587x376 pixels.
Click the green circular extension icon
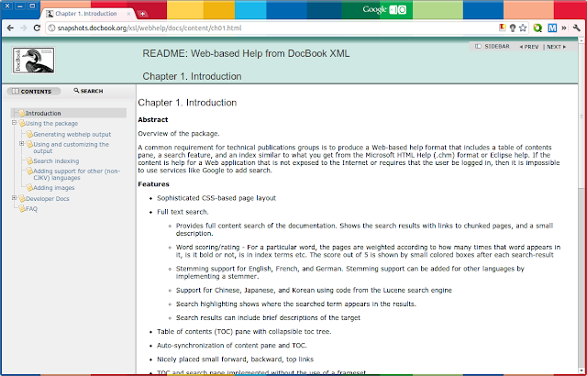[537, 28]
